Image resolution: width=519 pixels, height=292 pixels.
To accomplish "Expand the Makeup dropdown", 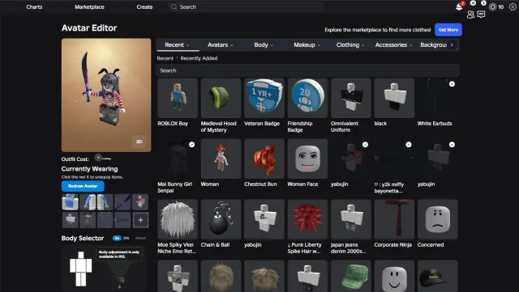I will point(307,45).
